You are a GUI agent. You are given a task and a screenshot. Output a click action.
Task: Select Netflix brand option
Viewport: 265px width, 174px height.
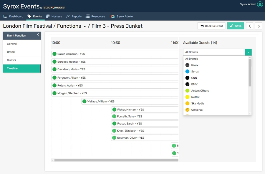pos(216,97)
